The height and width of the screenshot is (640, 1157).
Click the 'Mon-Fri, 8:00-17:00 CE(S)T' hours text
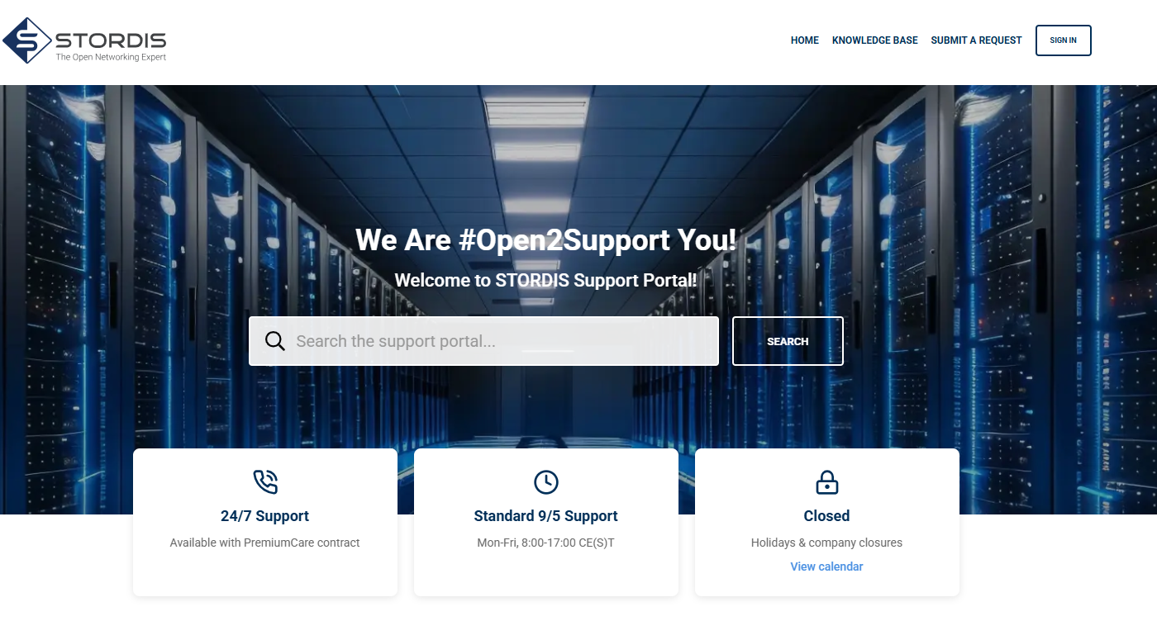[x=545, y=543]
